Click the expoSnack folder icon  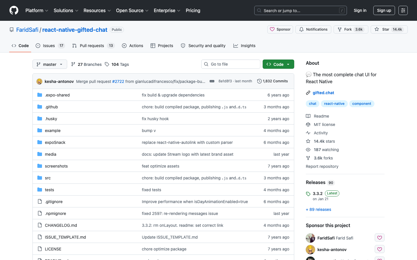40,142
